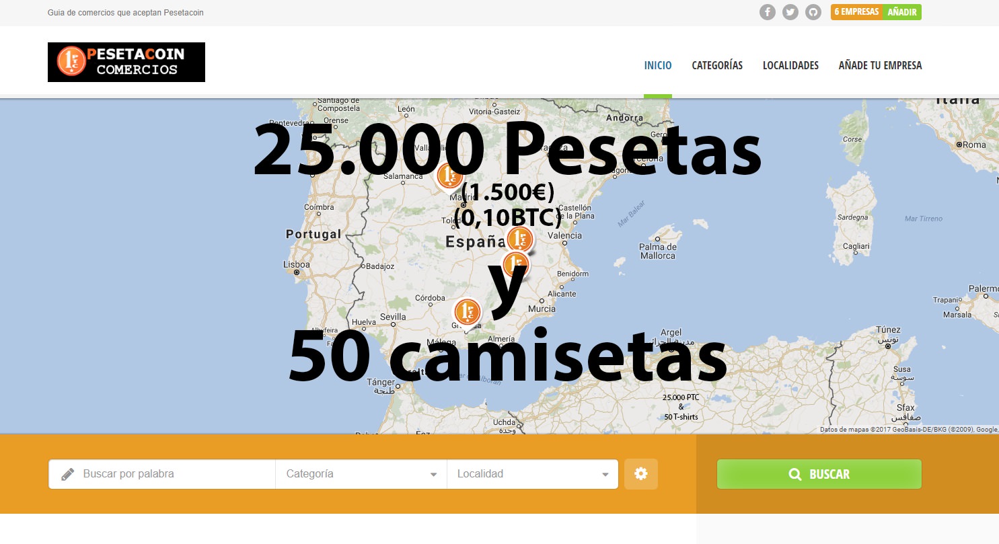Screen dimensions: 999x544
Task: Click the 6 EMPRESAS orange badge
Action: pyautogui.click(x=856, y=12)
